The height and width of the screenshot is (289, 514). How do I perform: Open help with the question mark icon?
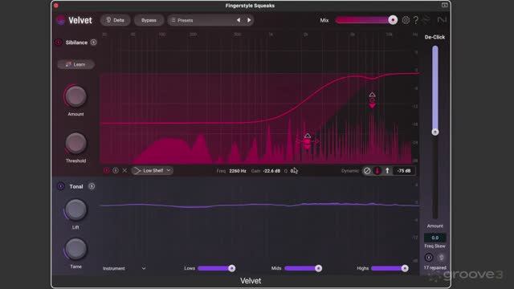tap(416, 20)
